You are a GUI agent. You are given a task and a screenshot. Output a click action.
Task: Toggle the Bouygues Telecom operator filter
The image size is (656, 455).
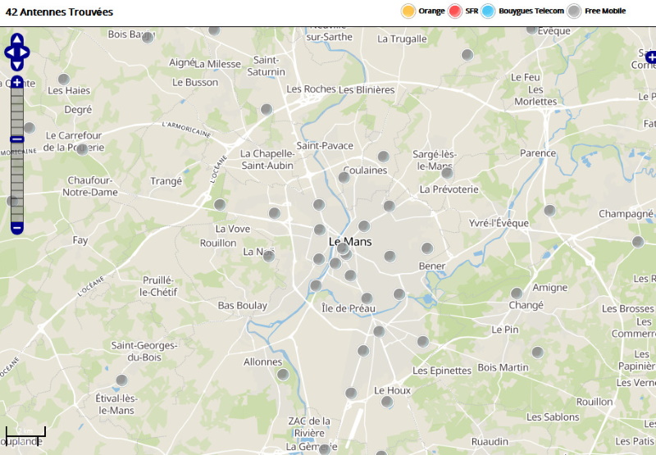click(x=489, y=11)
